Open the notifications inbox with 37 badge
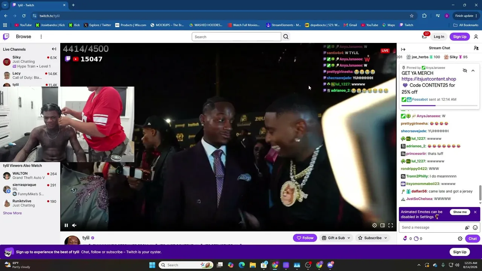Screen dimensions: 482x271 click(x=424, y=36)
